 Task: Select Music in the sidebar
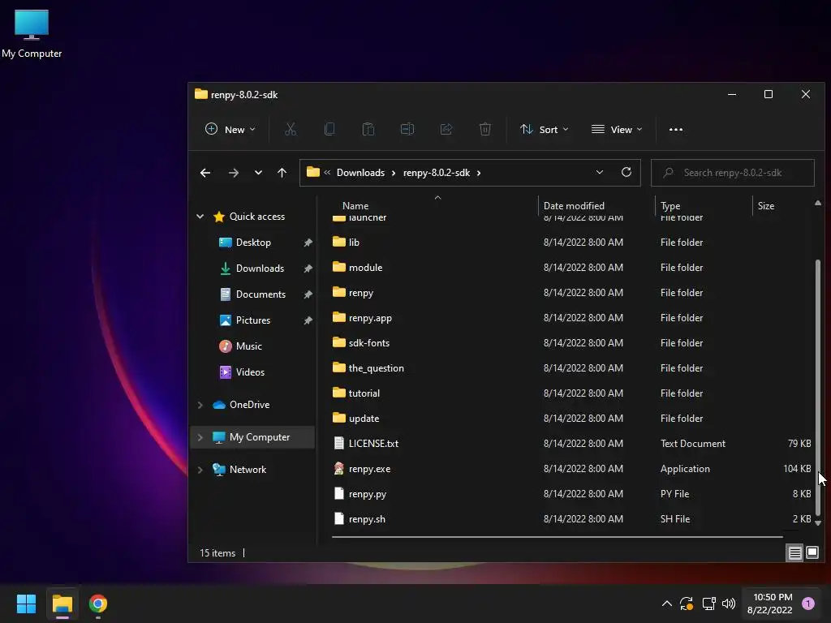(x=249, y=346)
